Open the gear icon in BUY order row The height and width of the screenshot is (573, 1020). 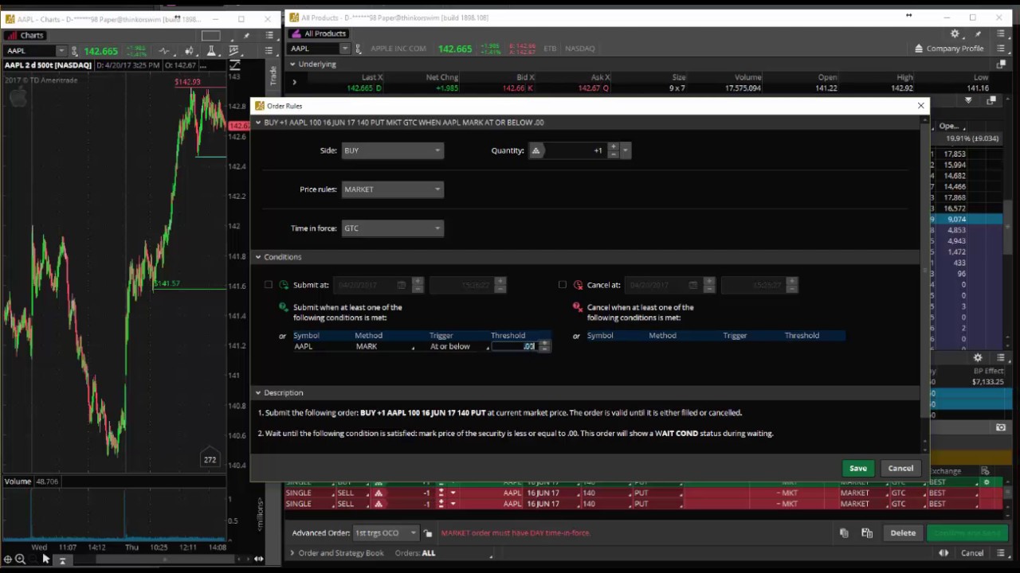(987, 482)
